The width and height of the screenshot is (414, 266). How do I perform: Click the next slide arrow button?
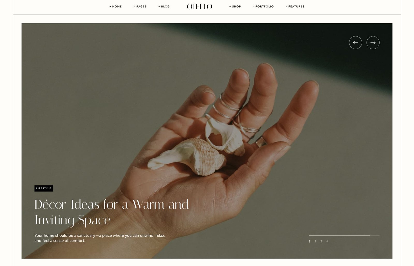(373, 43)
